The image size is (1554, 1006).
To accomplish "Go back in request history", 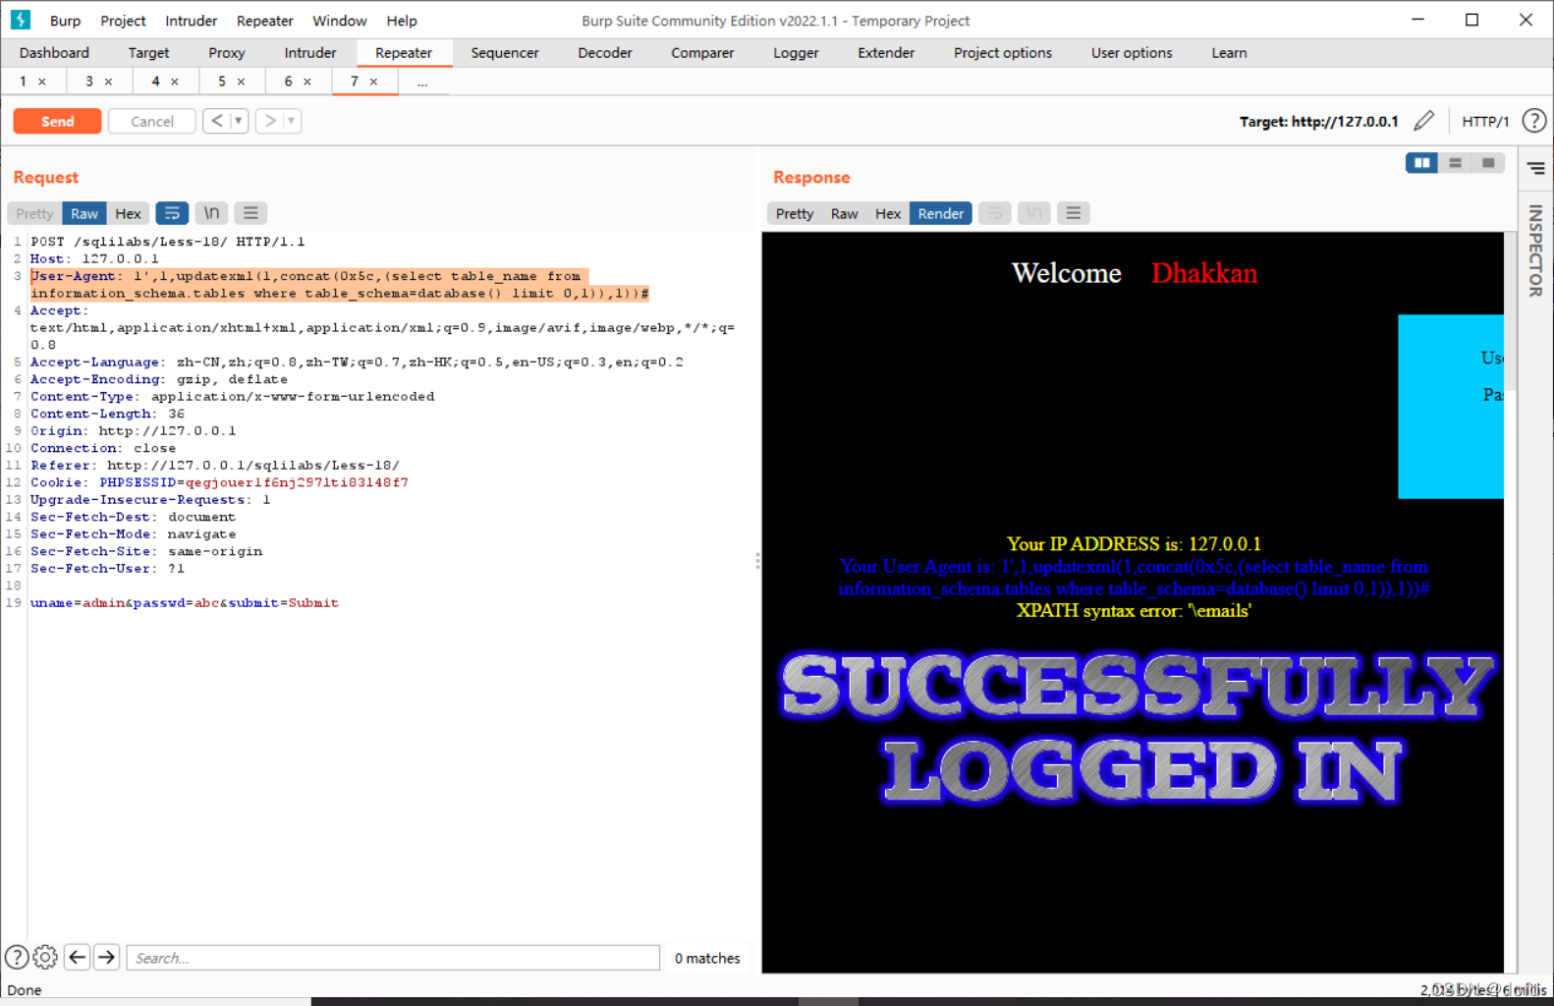I will [x=217, y=121].
